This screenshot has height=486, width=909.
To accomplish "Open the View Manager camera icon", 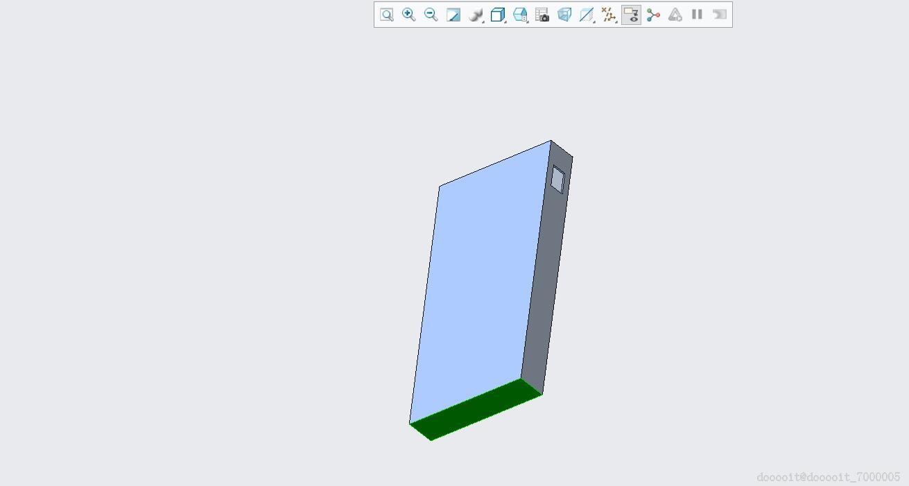I will click(x=542, y=15).
